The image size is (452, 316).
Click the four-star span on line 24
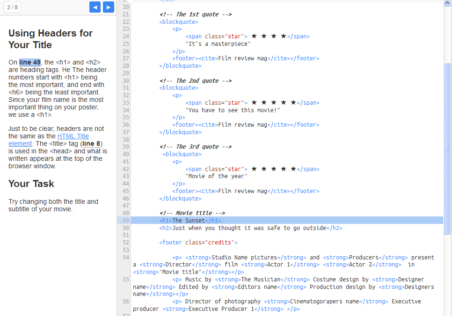coord(248,36)
